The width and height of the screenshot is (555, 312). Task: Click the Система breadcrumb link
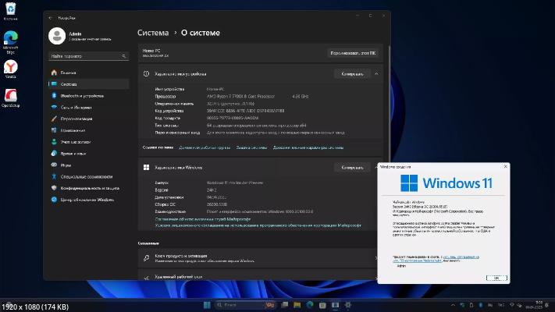click(153, 33)
